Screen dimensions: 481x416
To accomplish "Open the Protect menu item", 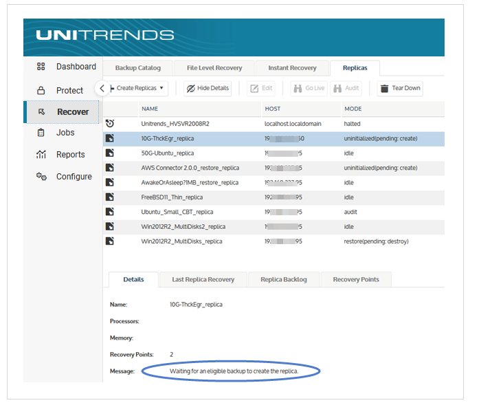I will [63, 91].
